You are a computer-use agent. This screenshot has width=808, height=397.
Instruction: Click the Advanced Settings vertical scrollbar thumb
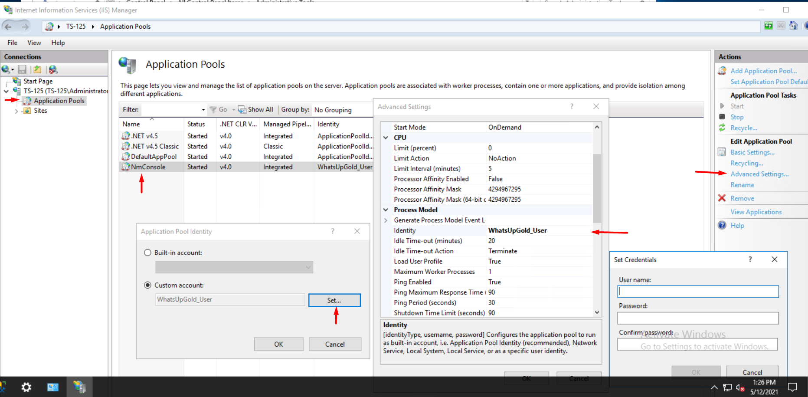[x=597, y=188]
